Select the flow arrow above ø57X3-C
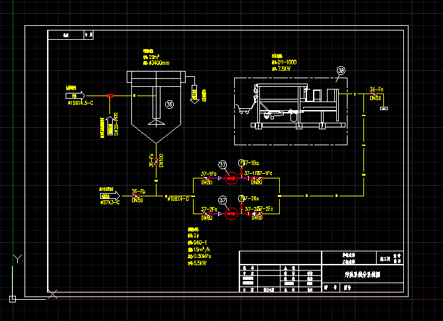The width and height of the screenshot is (443, 321). (110, 196)
